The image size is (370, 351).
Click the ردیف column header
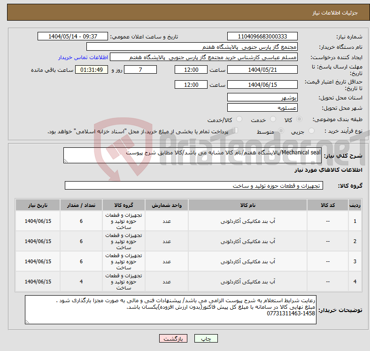coord(355,205)
